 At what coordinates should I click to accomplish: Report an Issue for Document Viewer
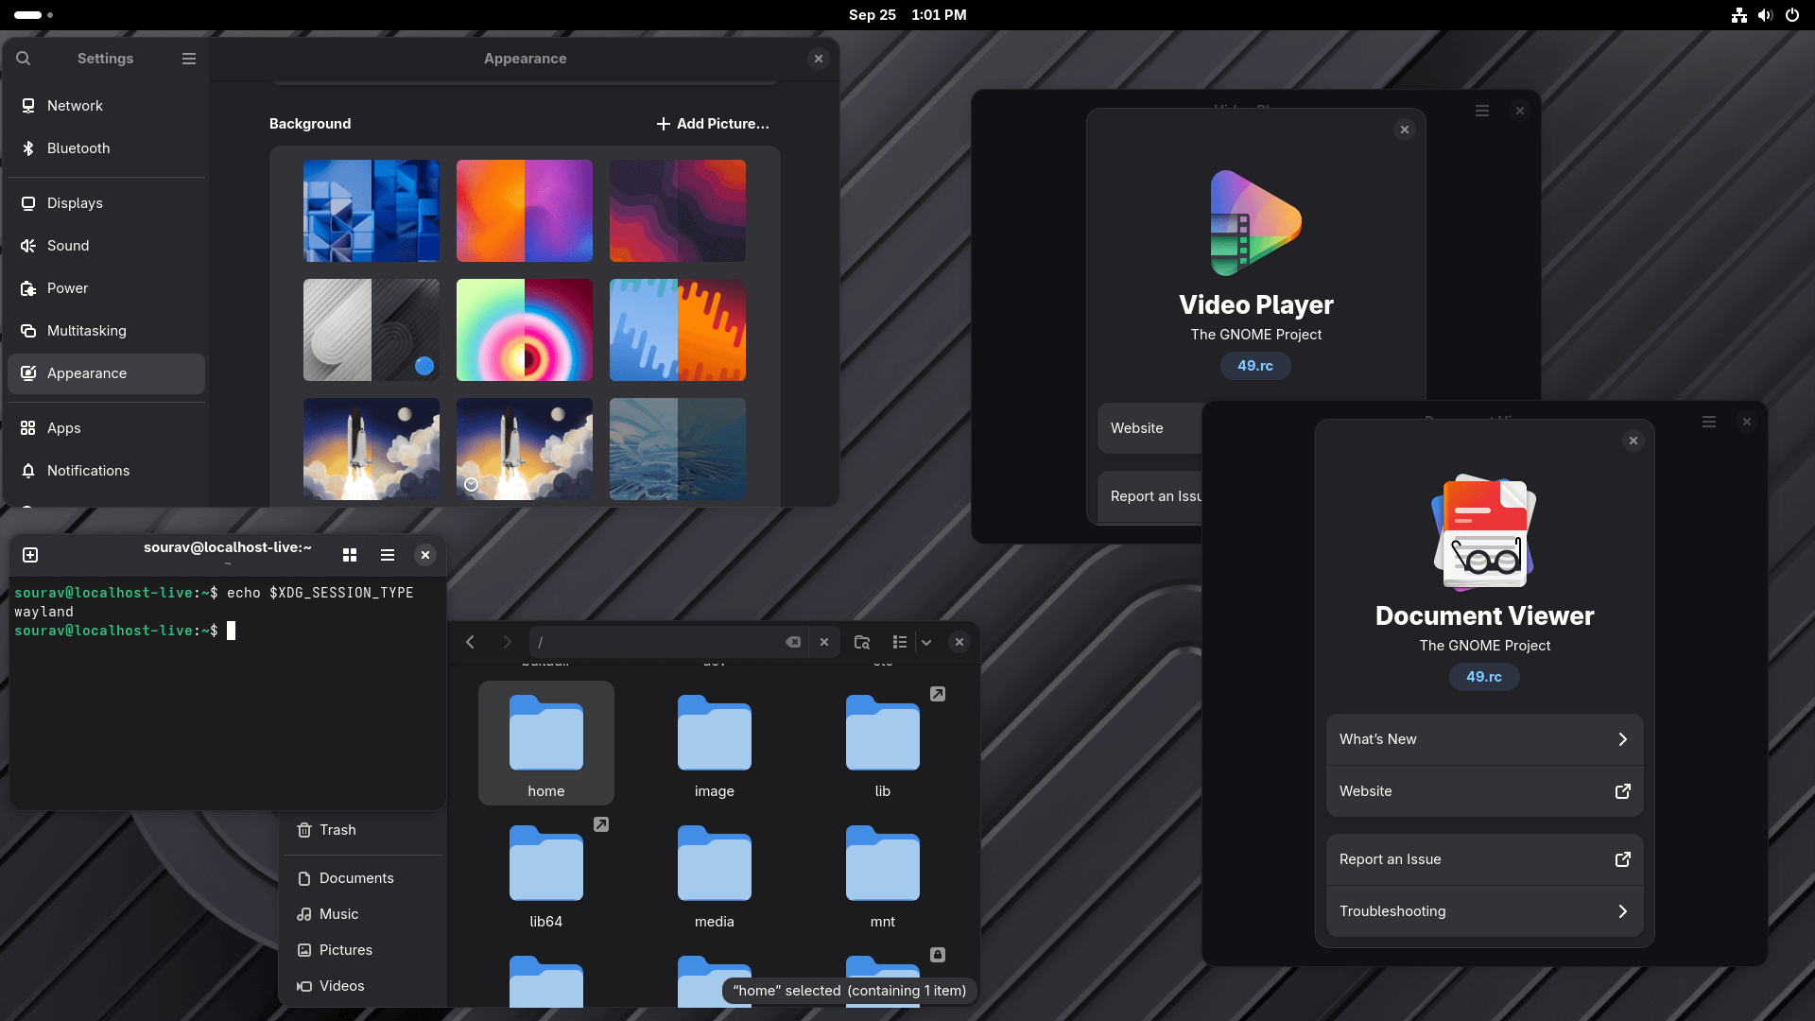pyautogui.click(x=1483, y=859)
